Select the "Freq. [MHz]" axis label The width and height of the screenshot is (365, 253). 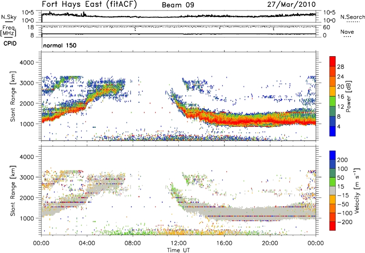[x=9, y=31]
